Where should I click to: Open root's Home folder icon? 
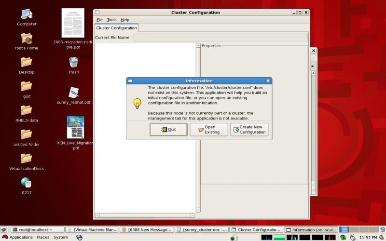(x=27, y=39)
